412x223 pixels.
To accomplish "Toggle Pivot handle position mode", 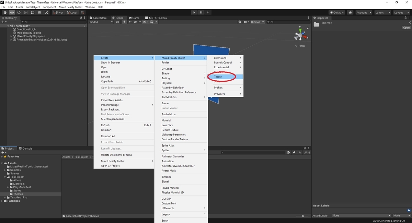I will (x=58, y=12).
